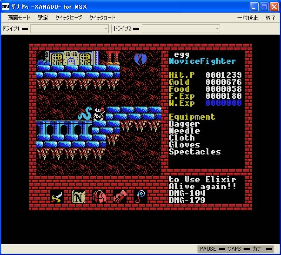Click the DMG-104 log line
This screenshot has width=281, height=255.
point(187,194)
